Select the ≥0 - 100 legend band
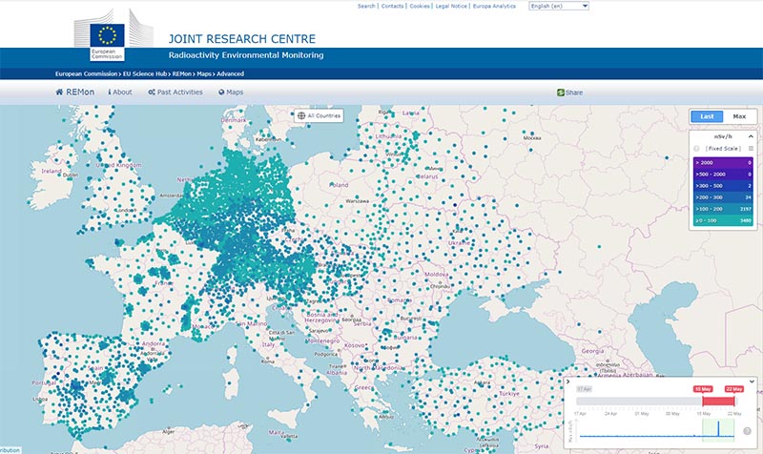 723,221
